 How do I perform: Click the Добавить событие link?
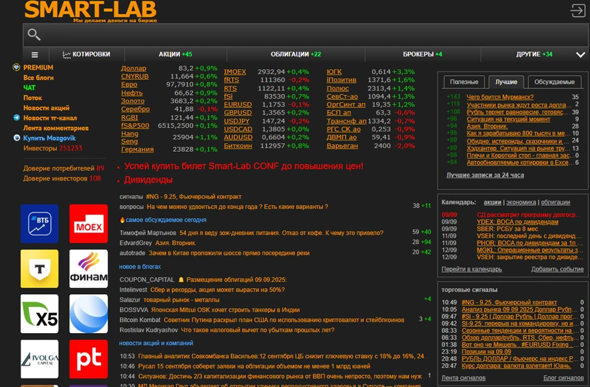click(x=557, y=269)
